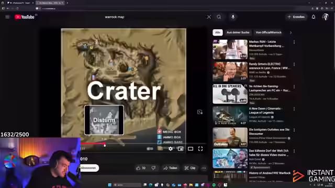Start voice search with microphone icon
Viewport: 335px width, 188px height.
pyautogui.click(x=233, y=17)
